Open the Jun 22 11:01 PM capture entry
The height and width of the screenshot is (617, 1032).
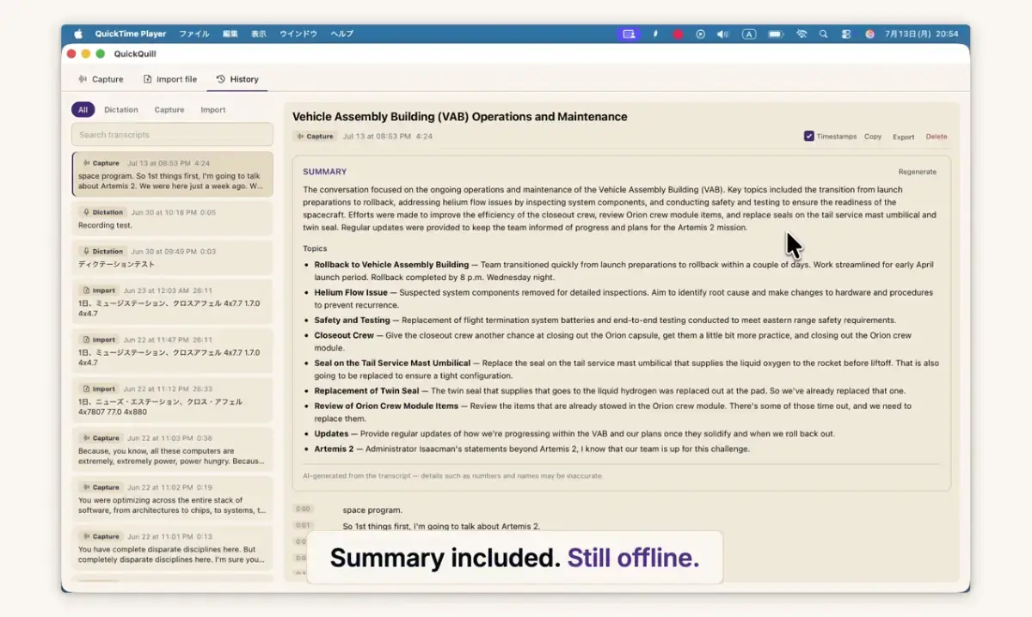pyautogui.click(x=172, y=548)
